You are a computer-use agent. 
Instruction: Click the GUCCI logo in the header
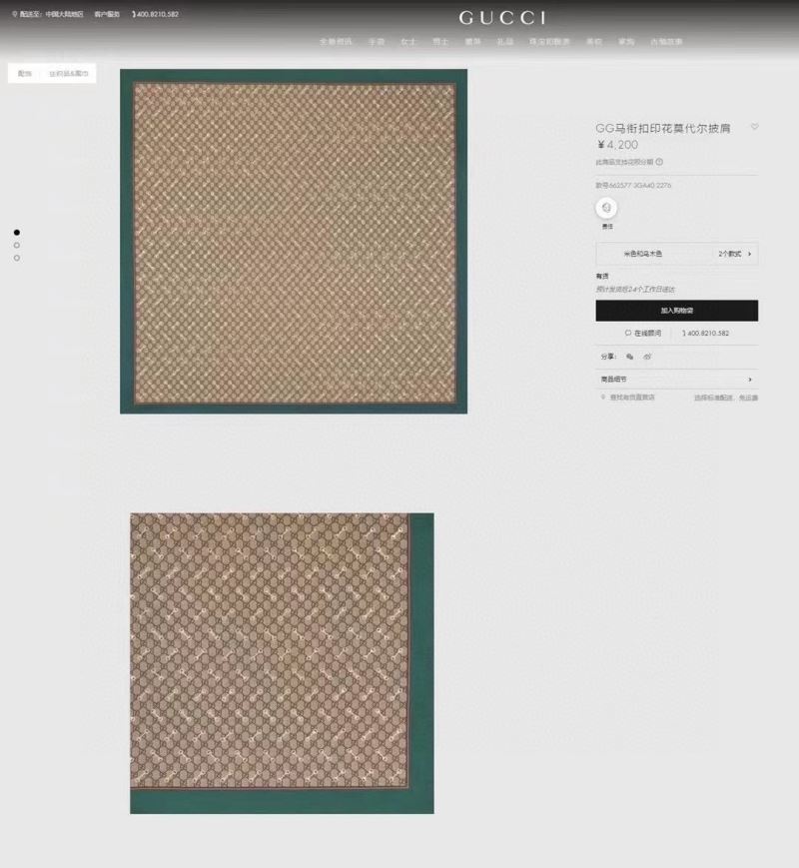click(502, 18)
